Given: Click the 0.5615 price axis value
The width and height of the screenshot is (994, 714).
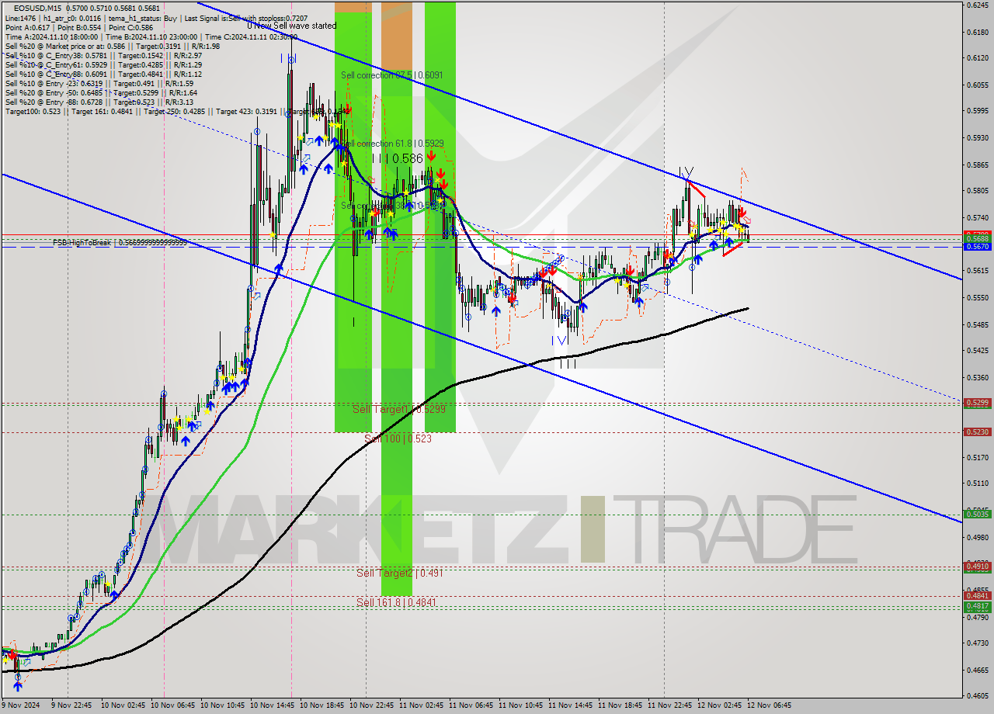Looking at the screenshot, I should coord(976,271).
